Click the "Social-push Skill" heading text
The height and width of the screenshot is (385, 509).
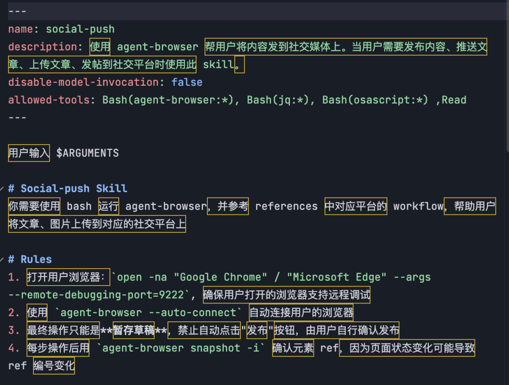(74, 188)
